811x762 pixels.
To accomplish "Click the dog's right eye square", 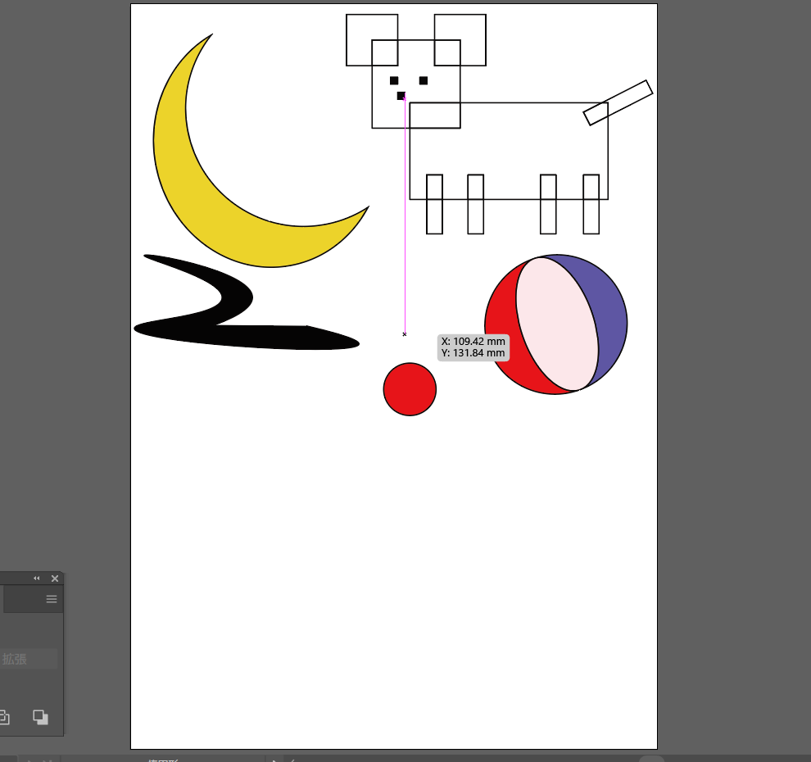I will 424,80.
